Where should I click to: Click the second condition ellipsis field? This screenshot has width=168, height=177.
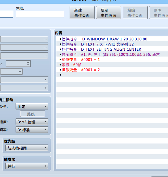[x=24, y=47]
